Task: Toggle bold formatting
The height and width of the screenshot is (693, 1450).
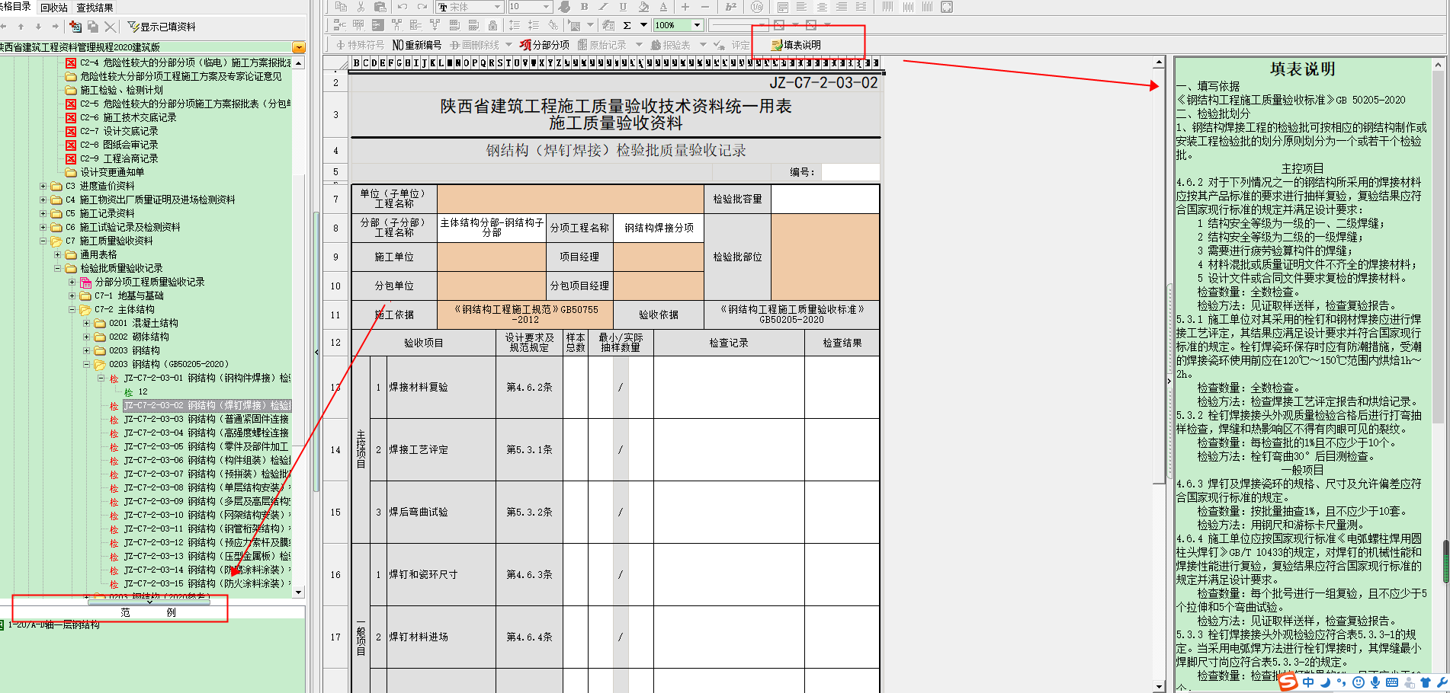Action: [584, 7]
